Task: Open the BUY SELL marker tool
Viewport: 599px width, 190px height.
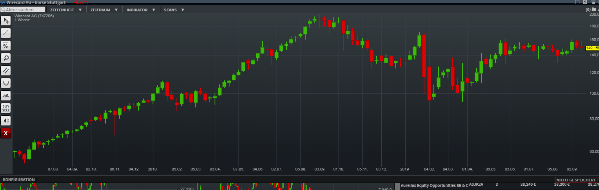Action: (6, 108)
